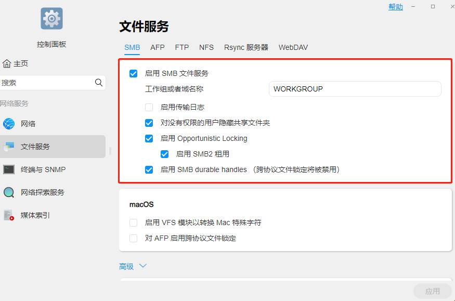Click the sidebar splitter handle
This screenshot has height=301, width=455.
[110, 151]
